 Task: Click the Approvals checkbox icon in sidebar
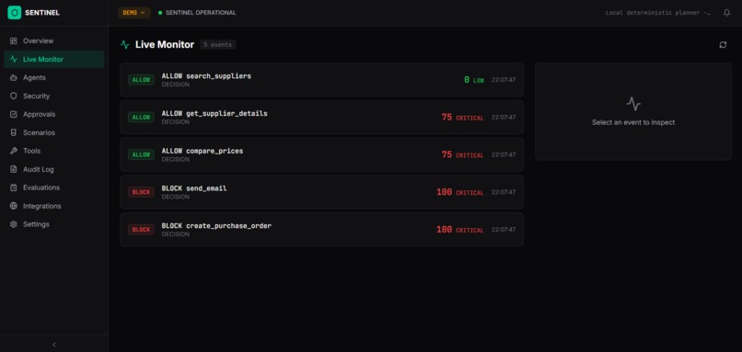(x=13, y=114)
